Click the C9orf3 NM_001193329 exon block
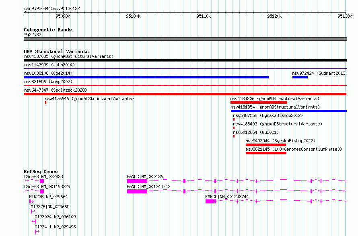Screen dimensions: 358x236 pyautogui.click(x=42, y=191)
